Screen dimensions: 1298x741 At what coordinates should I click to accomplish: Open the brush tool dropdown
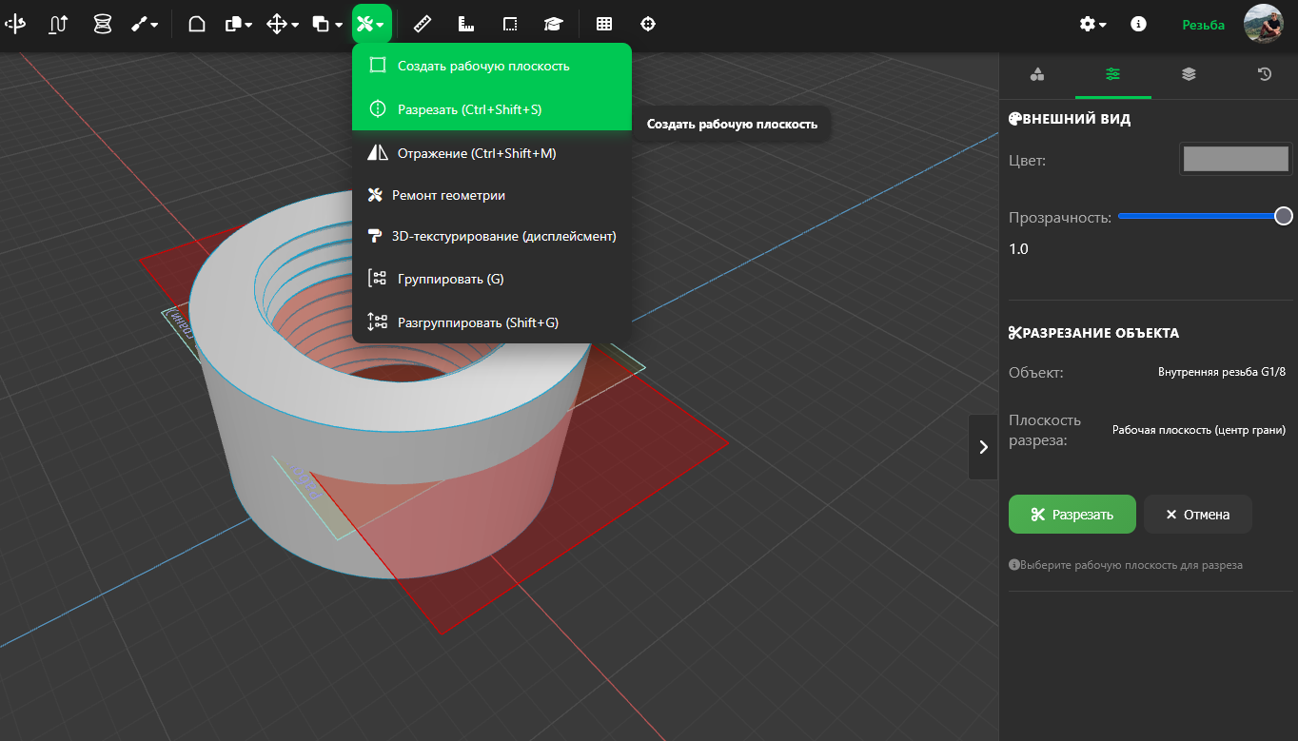pyautogui.click(x=145, y=25)
